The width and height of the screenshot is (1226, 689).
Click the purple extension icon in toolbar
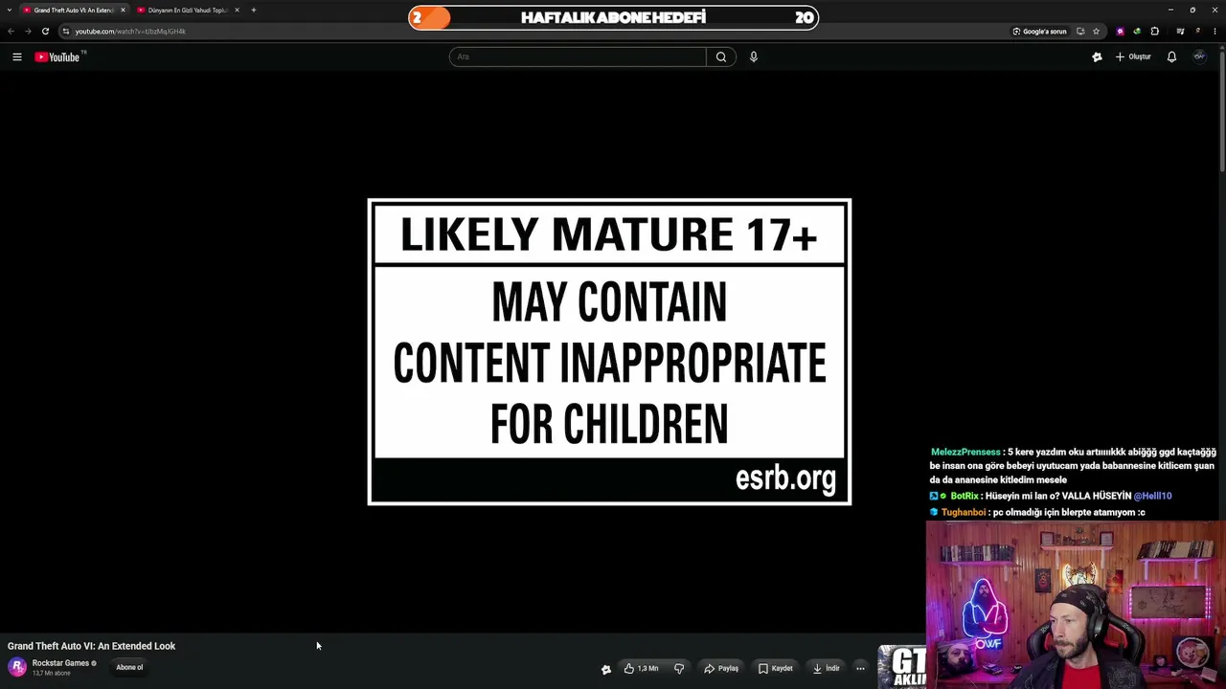point(1121,31)
